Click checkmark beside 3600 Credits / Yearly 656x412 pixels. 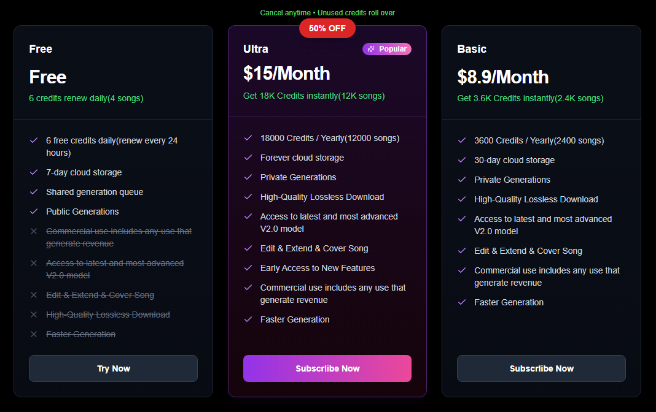(x=462, y=140)
